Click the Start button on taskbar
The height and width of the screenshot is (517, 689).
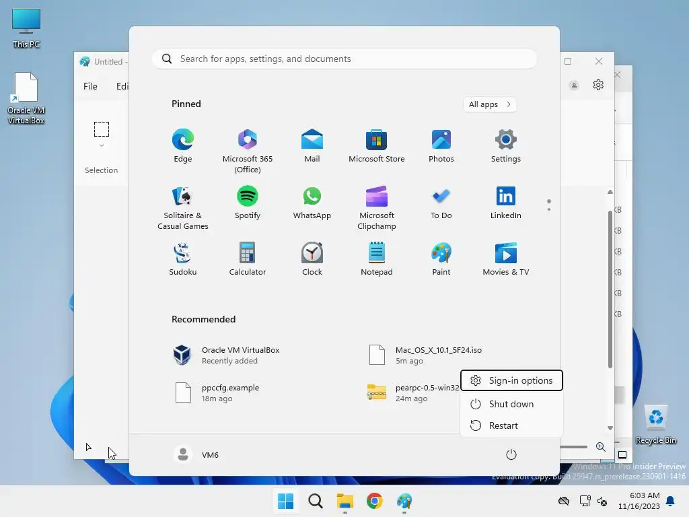coord(285,501)
